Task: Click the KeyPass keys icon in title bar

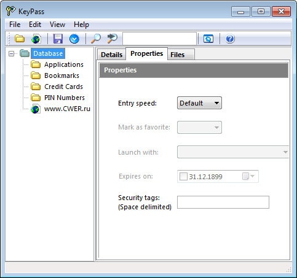Action: pos(10,11)
